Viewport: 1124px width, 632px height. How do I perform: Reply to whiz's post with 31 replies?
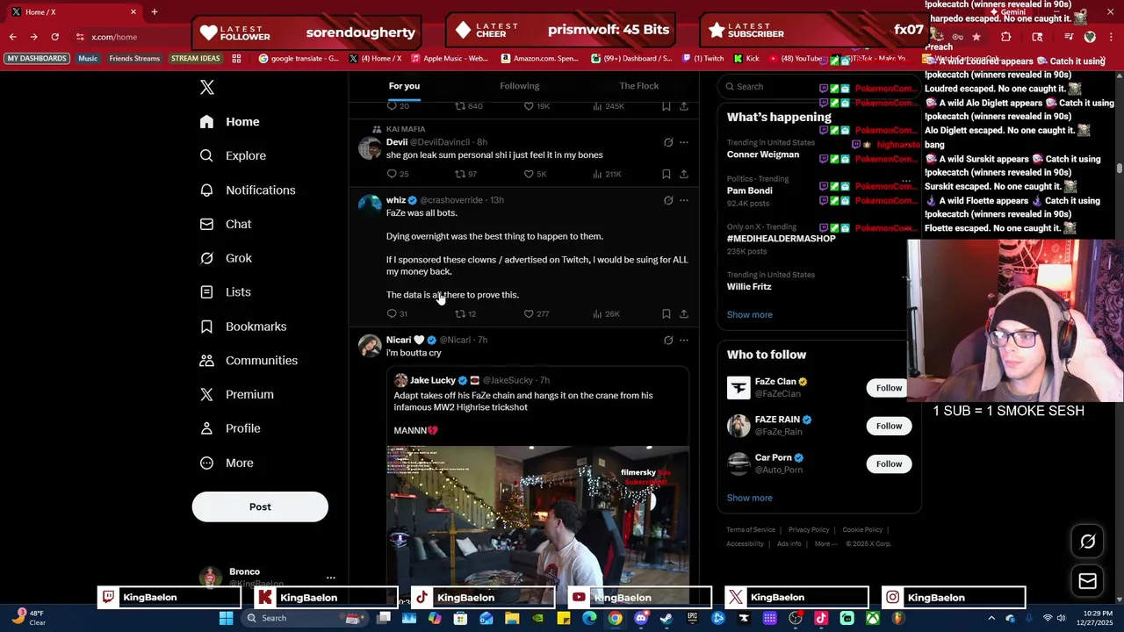397,313
